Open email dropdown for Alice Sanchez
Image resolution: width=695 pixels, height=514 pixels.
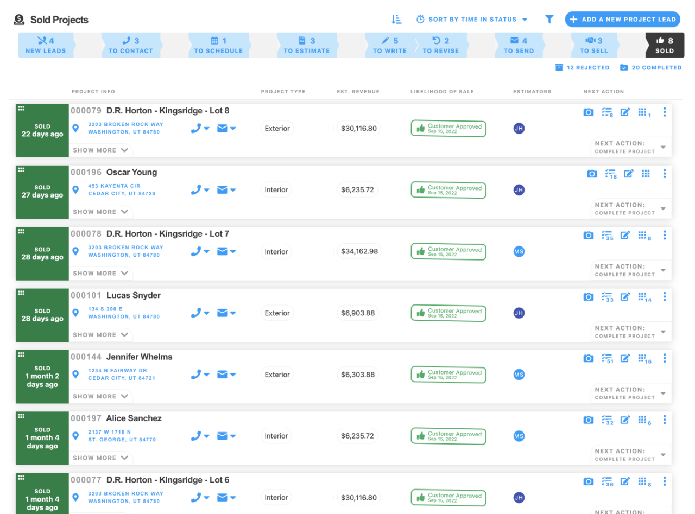coord(226,436)
